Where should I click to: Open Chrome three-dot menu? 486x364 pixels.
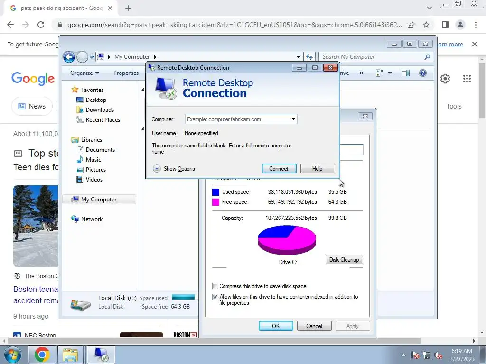click(476, 25)
